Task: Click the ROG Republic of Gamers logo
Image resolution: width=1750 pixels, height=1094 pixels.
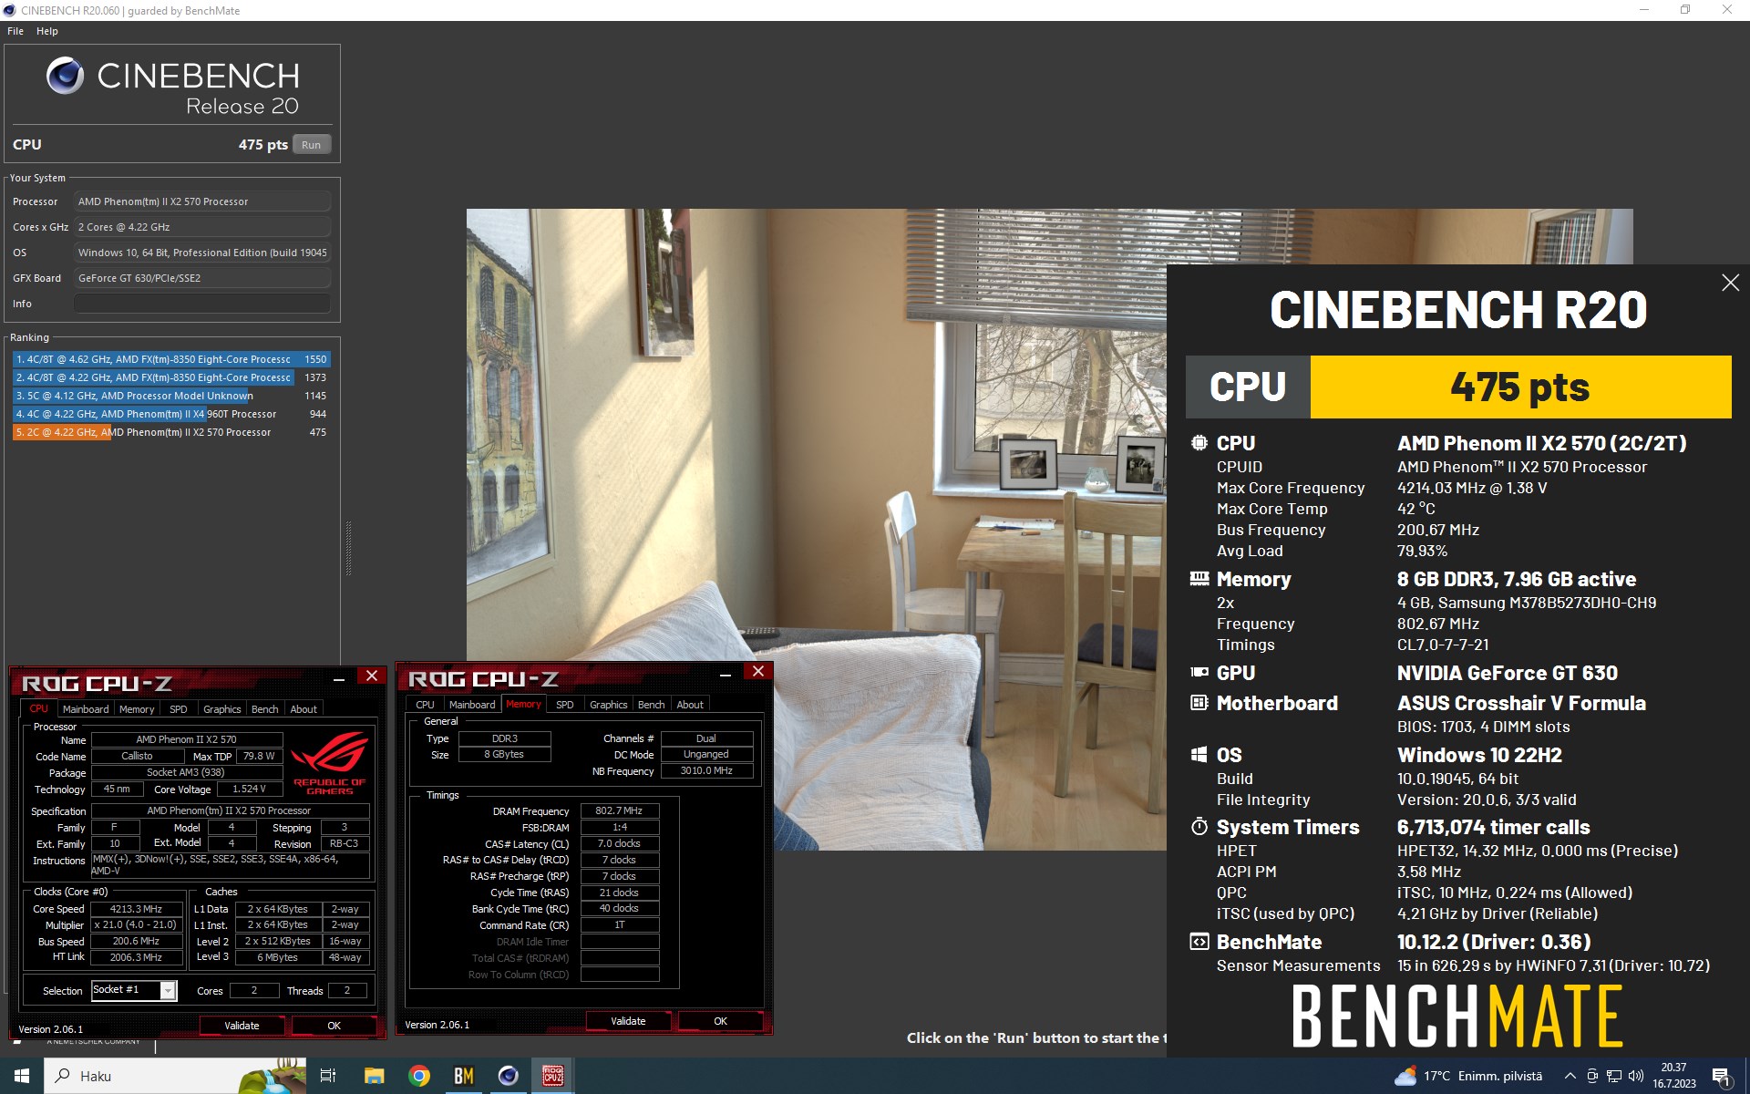Action: coord(330,764)
